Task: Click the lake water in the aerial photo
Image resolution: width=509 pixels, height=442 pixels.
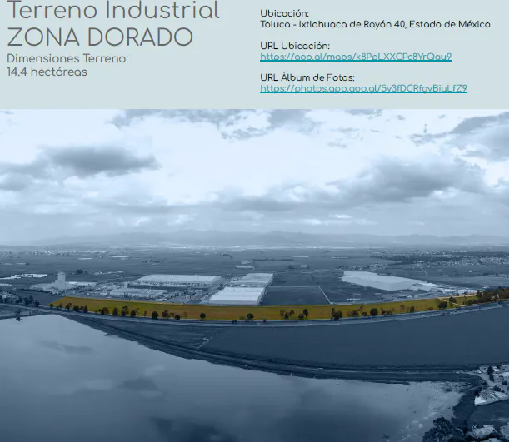Action: (x=162, y=389)
